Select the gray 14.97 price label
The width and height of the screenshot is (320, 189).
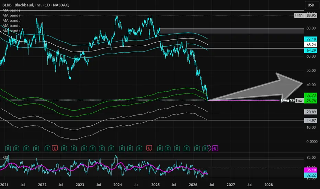pos(311,120)
